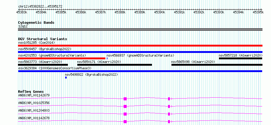Click the 45387k ruler tick label
This screenshot has height=125, width=271.
(100, 12)
